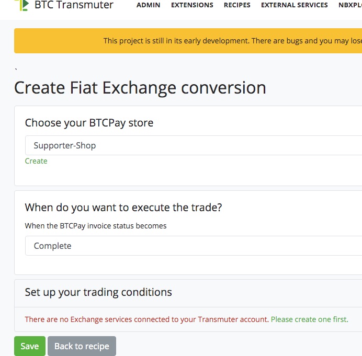
Task: Select EXTERNAL SERVICES in the navigation
Action: point(295,5)
